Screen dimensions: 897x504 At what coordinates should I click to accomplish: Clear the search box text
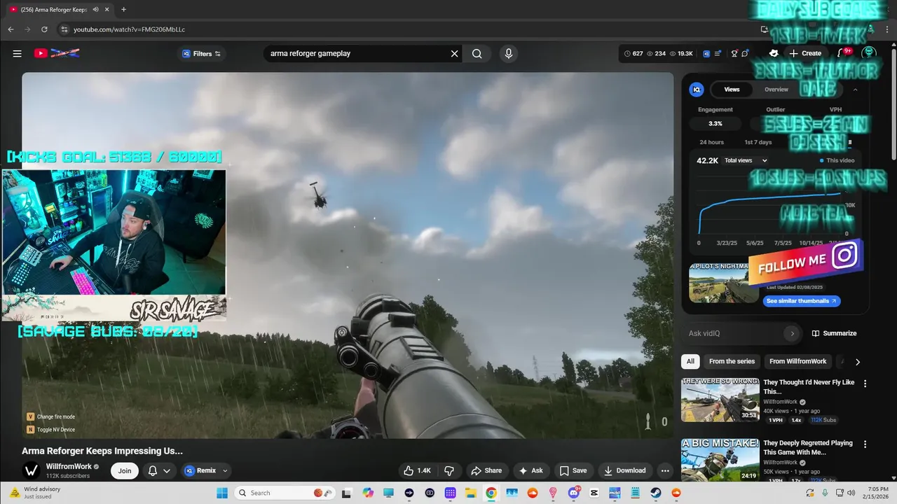[454, 53]
